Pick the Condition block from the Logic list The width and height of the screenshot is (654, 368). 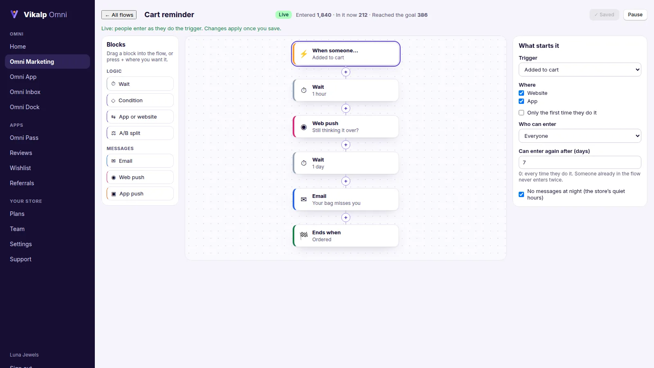[140, 100]
